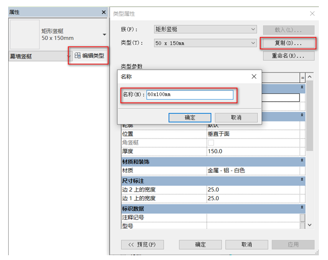328x260 pixels.
Task: Close the 属性 properties panel
Action: point(103,12)
